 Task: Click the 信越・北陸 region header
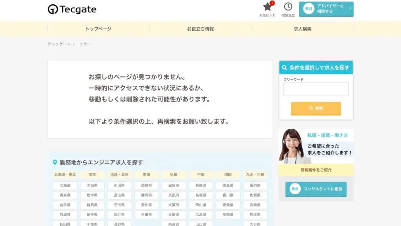click(x=119, y=175)
